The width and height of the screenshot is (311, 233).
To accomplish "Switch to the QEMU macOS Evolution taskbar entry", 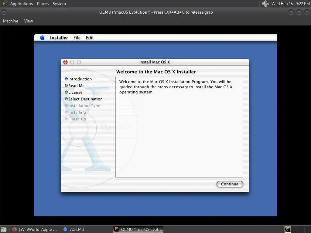I will [x=138, y=229].
